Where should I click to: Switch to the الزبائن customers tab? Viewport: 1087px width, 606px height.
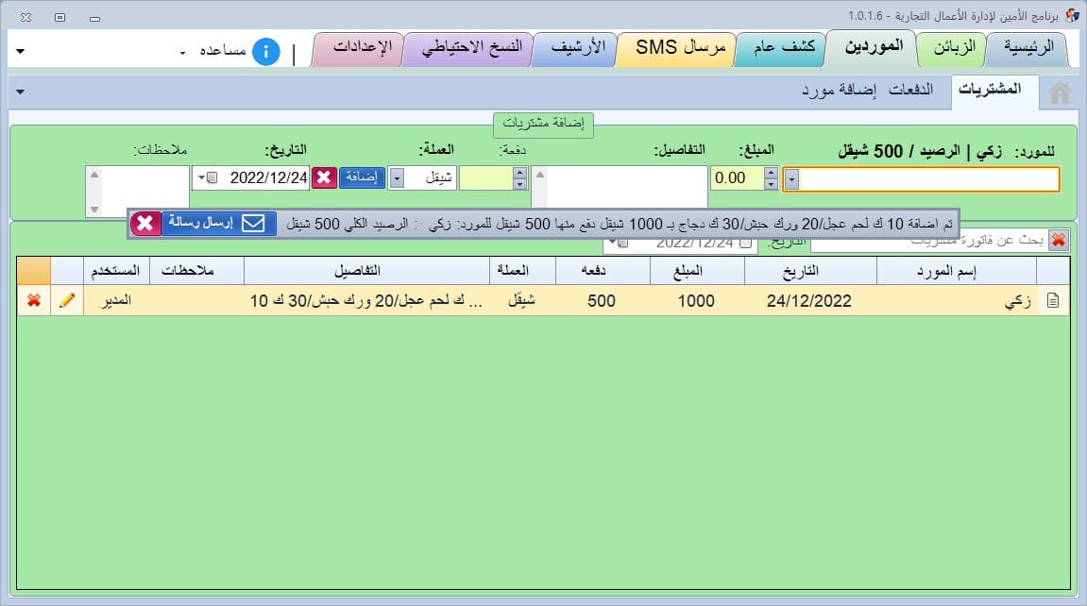coord(954,48)
